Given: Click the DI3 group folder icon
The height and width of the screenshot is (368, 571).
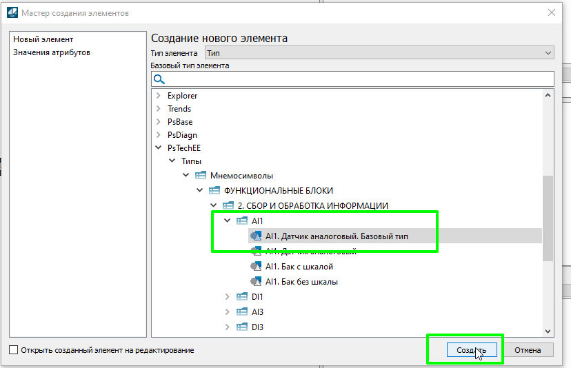Looking at the screenshot, I should (241, 327).
